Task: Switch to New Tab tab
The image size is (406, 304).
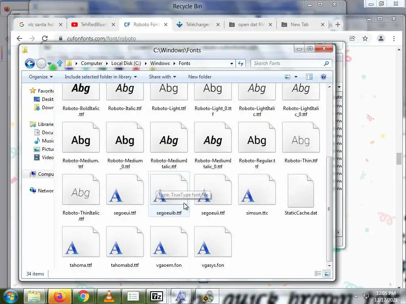Action: [303, 25]
